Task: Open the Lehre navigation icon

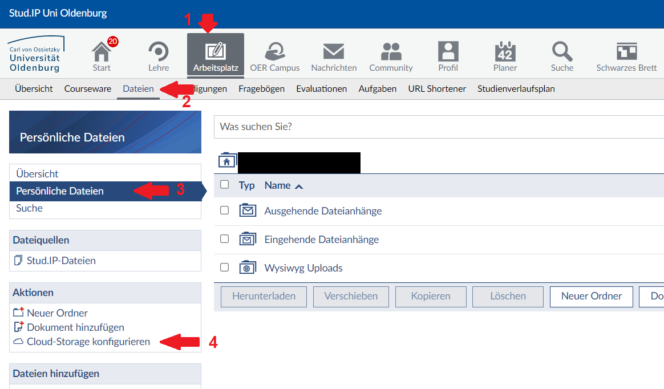Action: pyautogui.click(x=159, y=52)
